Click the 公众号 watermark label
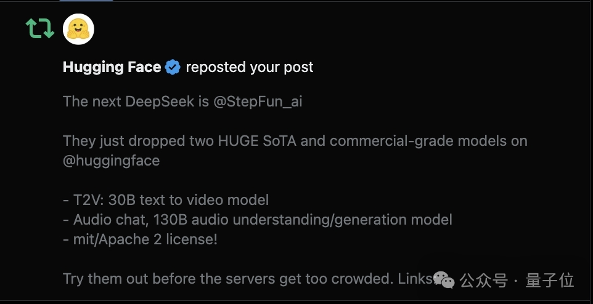593x304 pixels. click(x=484, y=280)
